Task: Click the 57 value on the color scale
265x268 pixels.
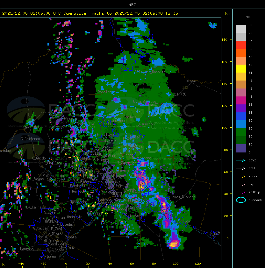Action: tap(250, 57)
